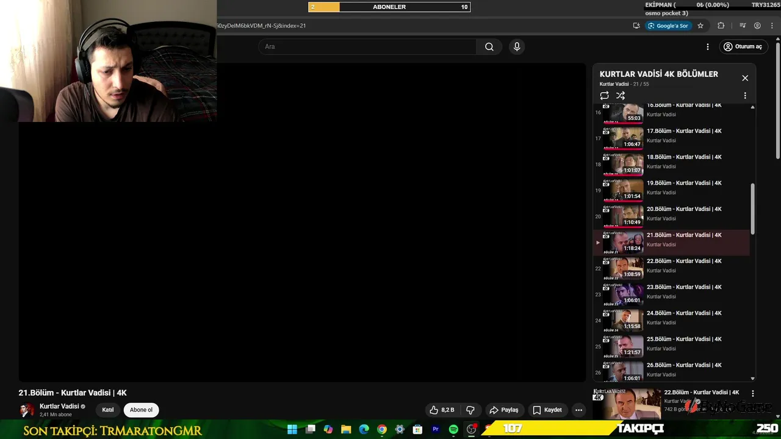Click the playlist scroll-up arrow
This screenshot has width=781, height=439.
pyautogui.click(x=752, y=107)
